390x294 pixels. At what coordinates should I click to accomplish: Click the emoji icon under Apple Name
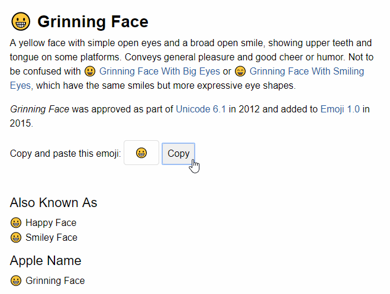[16, 281]
